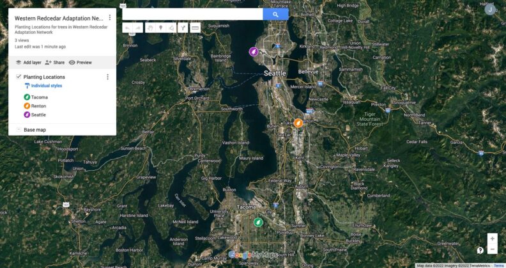The width and height of the screenshot is (506, 268).
Task: Click the Planting Locations layer name
Action: (44, 77)
